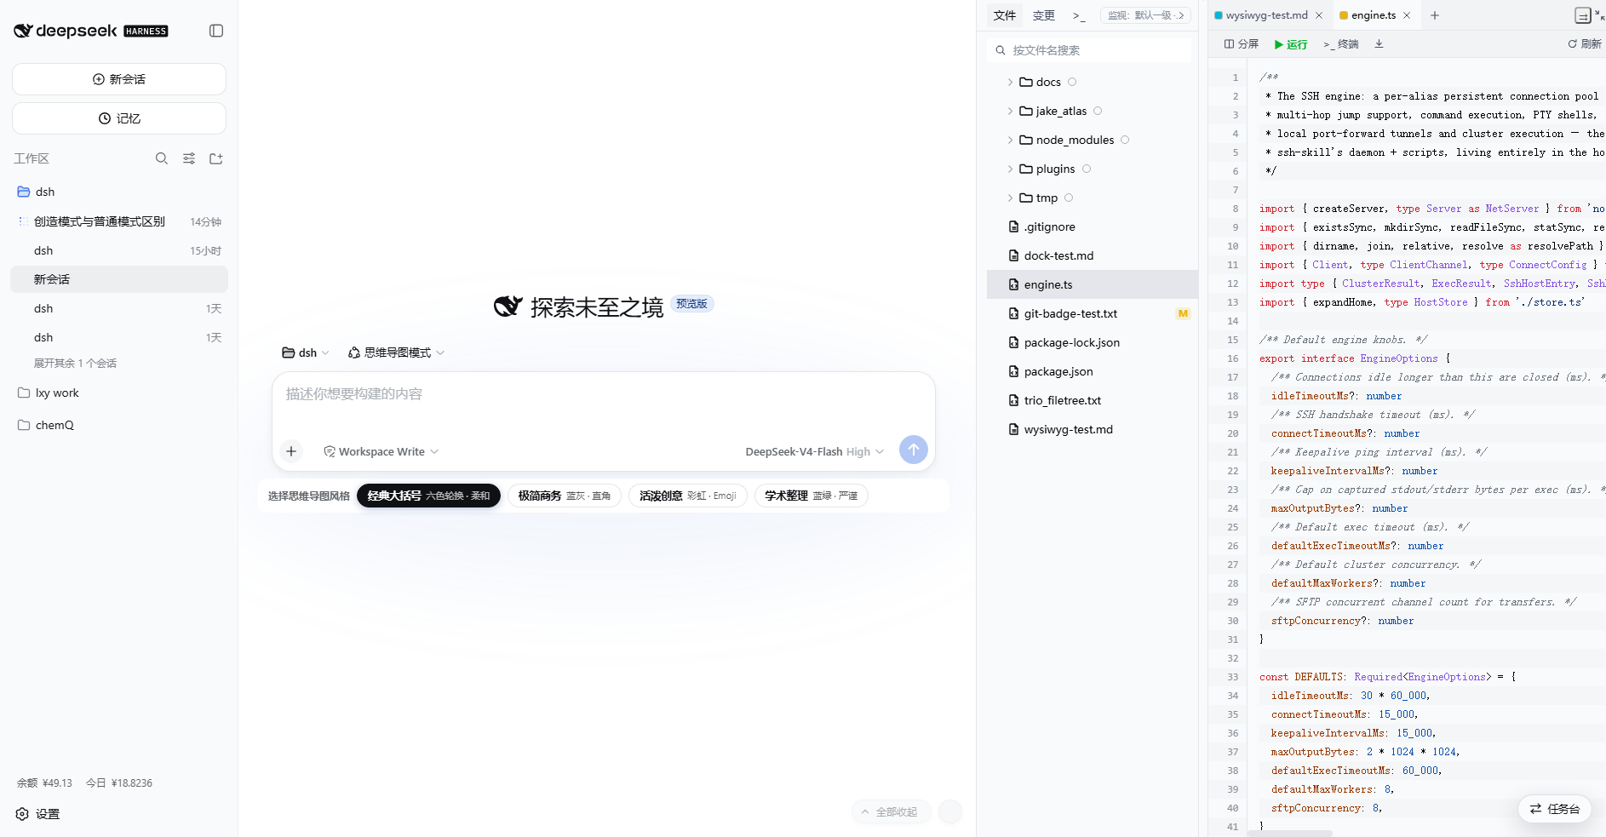This screenshot has width=1606, height=837.
Task: Start a new chat with 新会话 button
Action: click(119, 79)
